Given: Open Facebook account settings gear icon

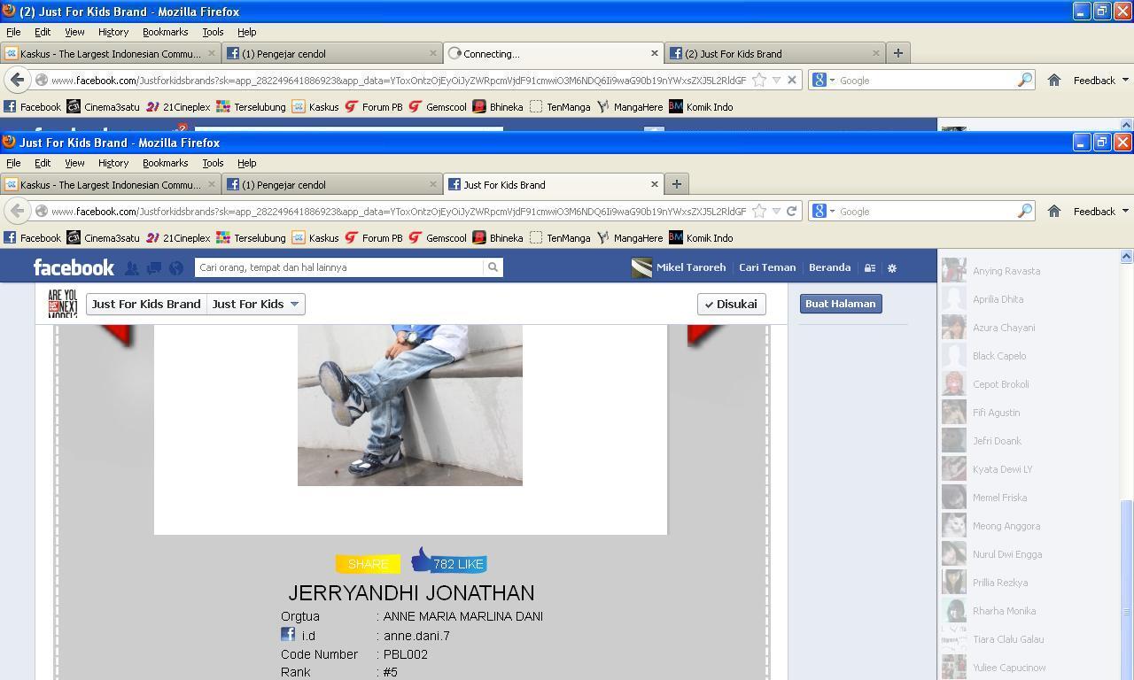Looking at the screenshot, I should (x=892, y=267).
